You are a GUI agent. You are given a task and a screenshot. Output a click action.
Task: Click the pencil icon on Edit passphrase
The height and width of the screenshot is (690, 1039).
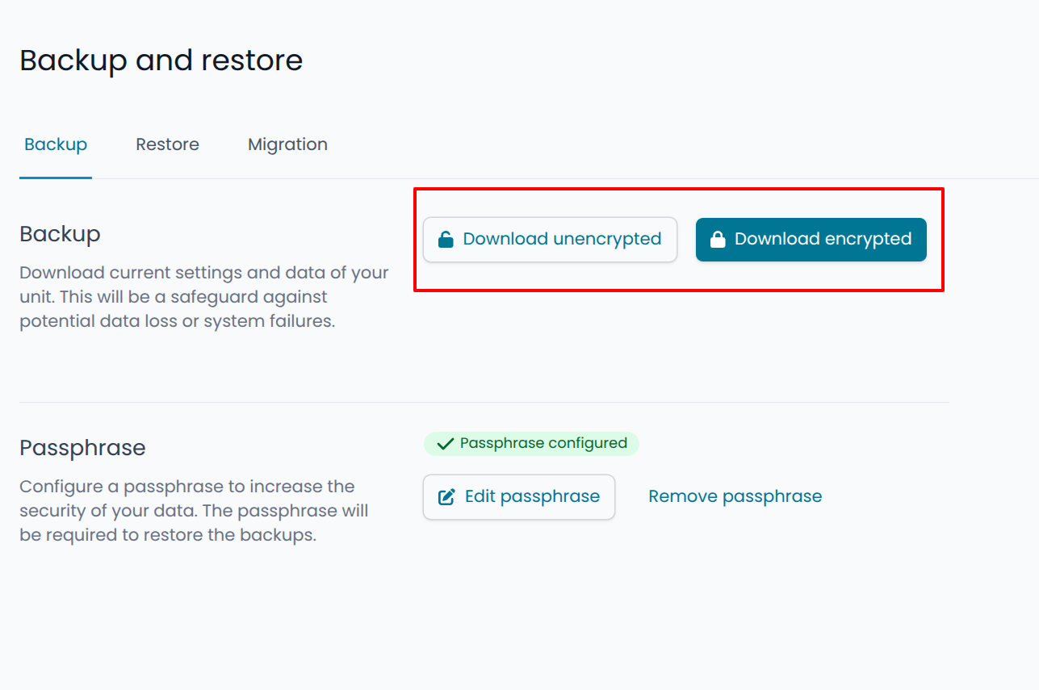point(446,497)
